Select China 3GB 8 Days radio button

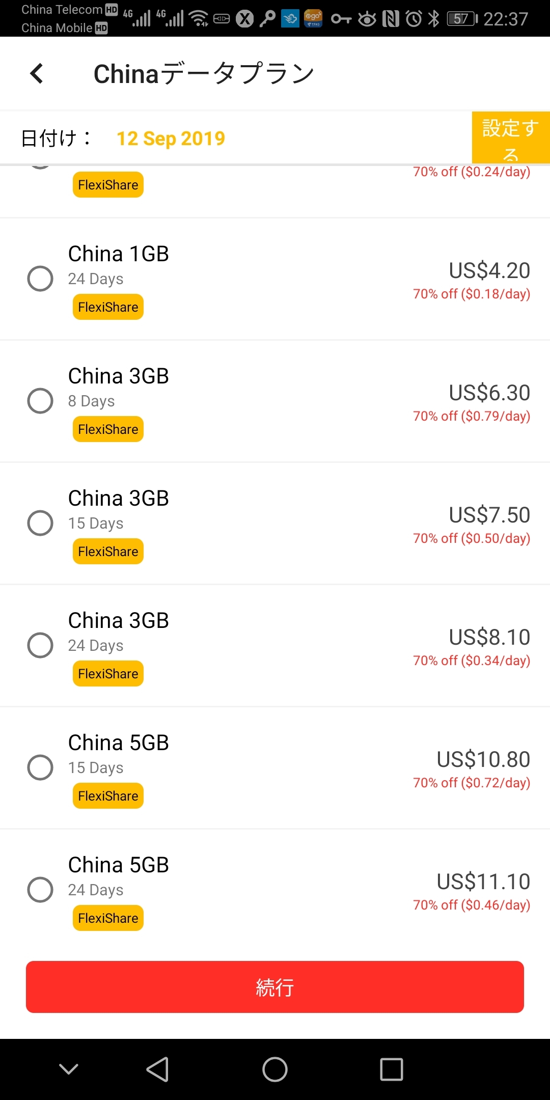click(x=40, y=401)
